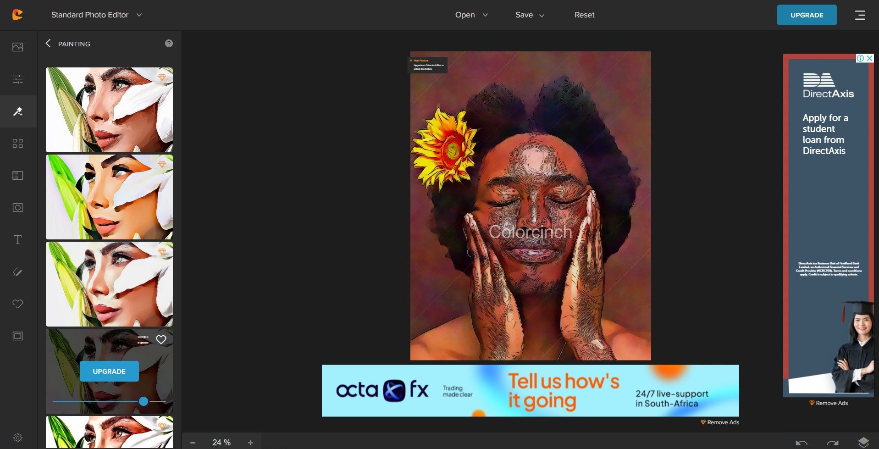Open the Open menu
Image resolution: width=879 pixels, height=449 pixels.
pos(471,15)
